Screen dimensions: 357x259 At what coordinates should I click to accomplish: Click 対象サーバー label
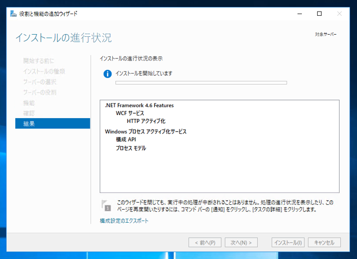(325, 34)
